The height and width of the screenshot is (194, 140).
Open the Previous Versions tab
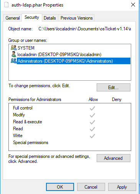(76, 18)
